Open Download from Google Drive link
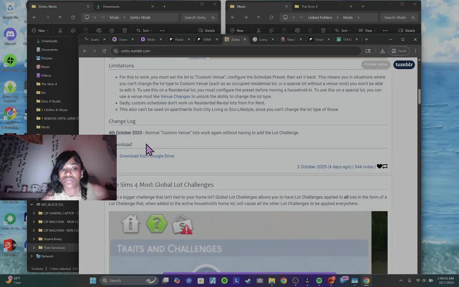 pyautogui.click(x=147, y=156)
